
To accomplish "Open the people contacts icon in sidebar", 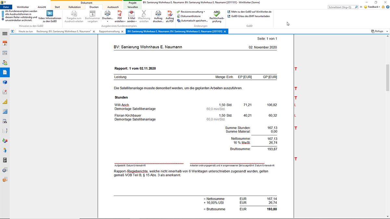I will tap(5, 63).
